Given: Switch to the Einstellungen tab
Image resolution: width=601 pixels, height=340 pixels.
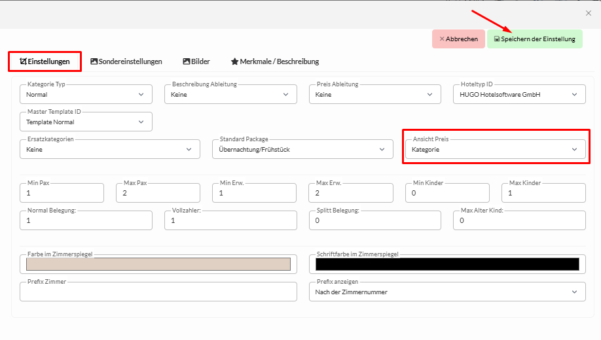Looking at the screenshot, I should click(45, 61).
